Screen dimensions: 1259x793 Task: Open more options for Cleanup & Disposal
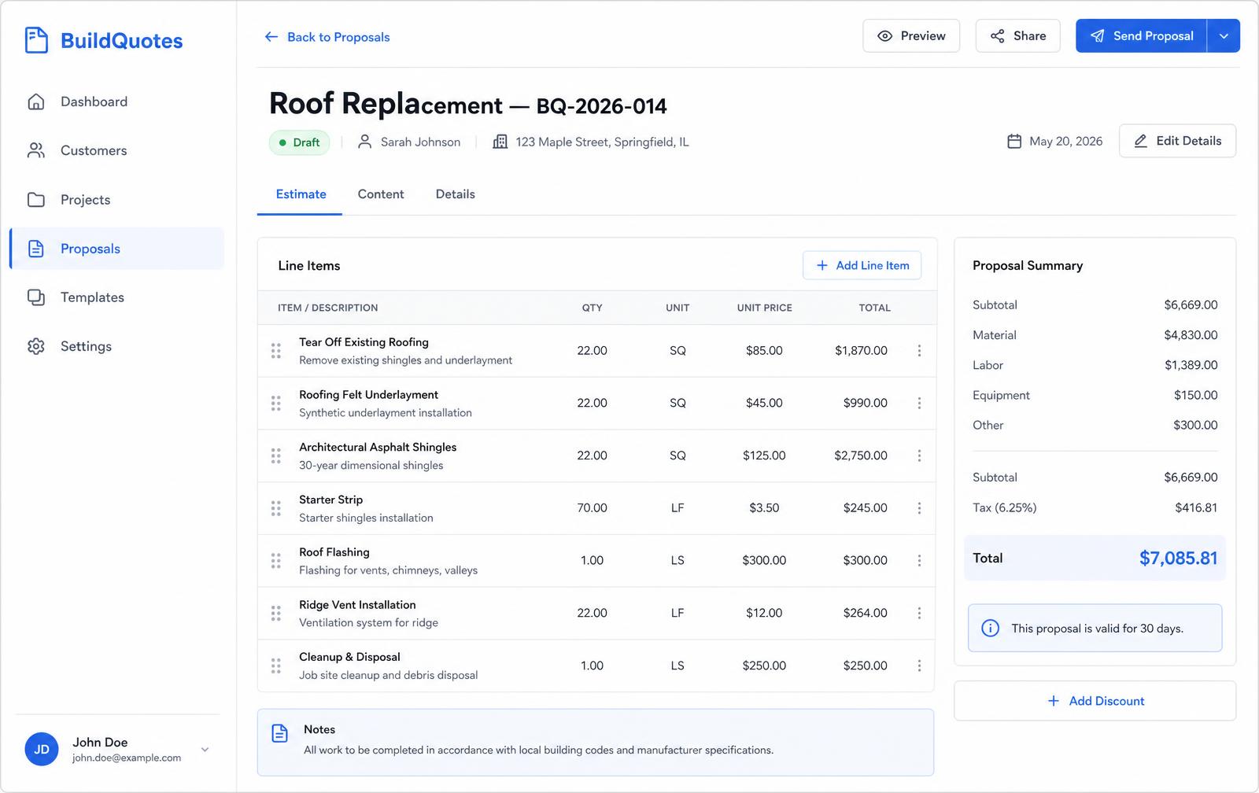tap(919, 666)
